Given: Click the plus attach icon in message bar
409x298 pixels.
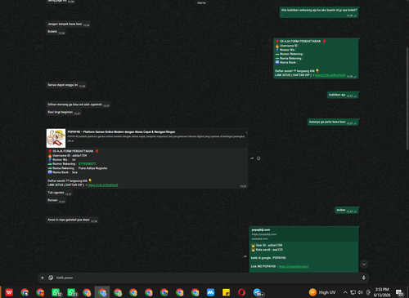Looking at the screenshot, I should (43, 278).
